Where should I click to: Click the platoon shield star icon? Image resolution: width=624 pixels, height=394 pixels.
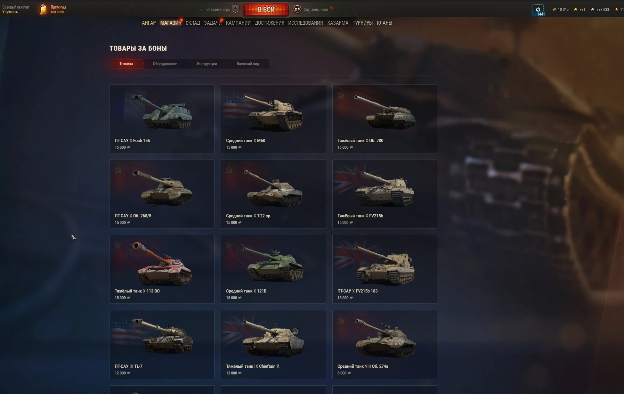[x=235, y=9]
